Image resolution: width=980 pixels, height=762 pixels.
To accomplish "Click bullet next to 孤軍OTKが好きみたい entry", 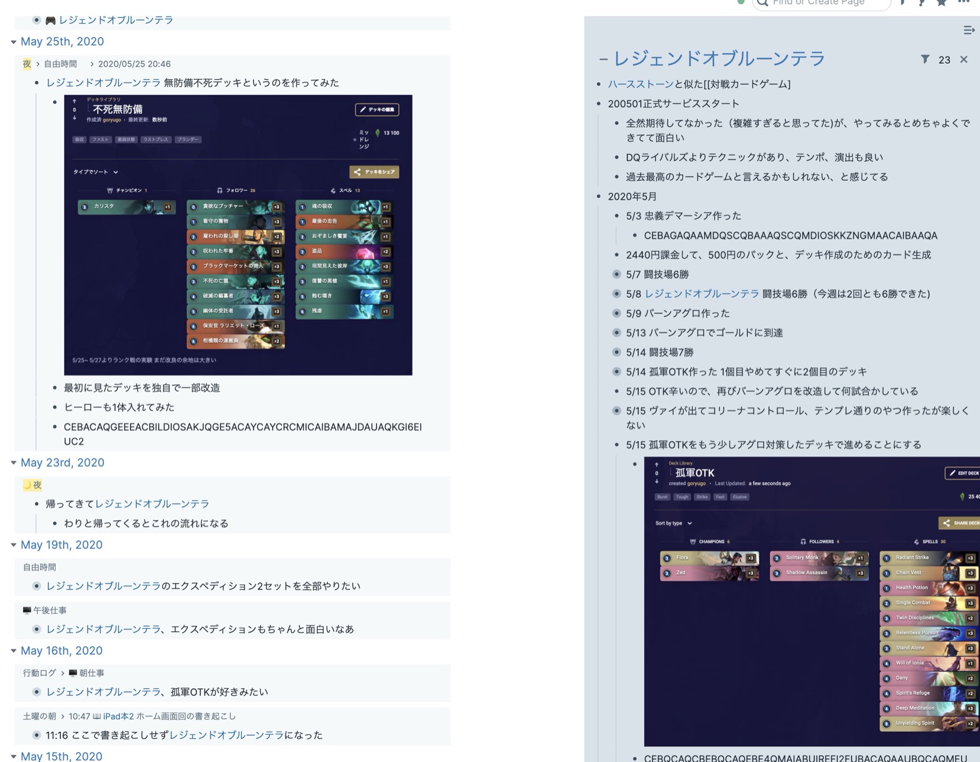I will [x=37, y=692].
